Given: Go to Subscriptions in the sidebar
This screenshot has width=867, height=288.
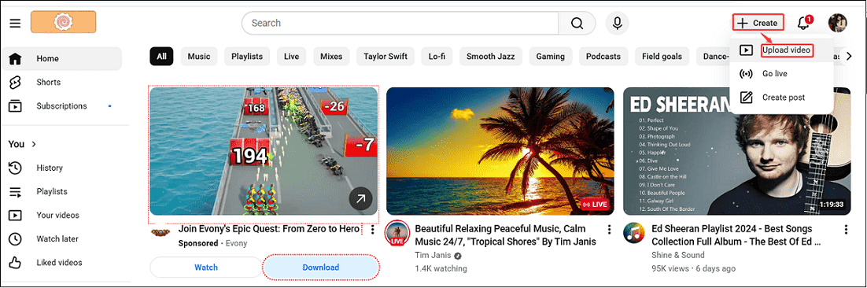Looking at the screenshot, I should (x=61, y=106).
